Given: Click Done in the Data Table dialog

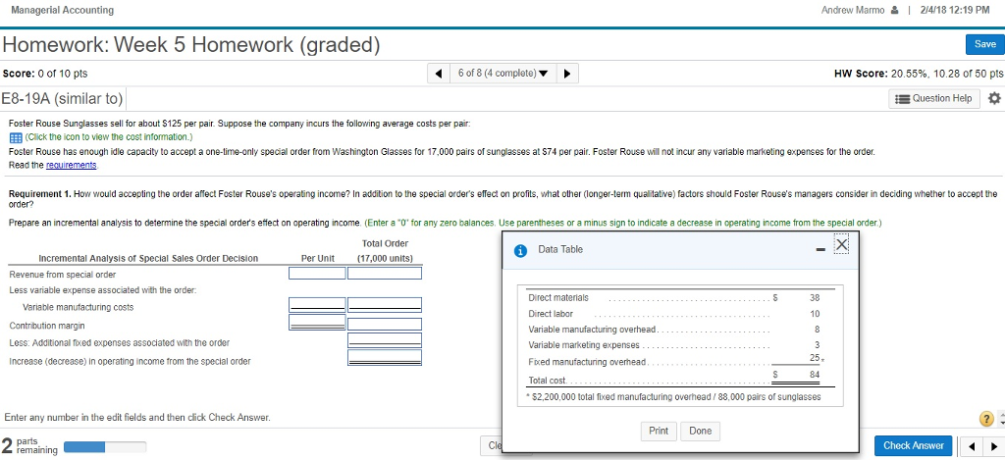Looking at the screenshot, I should (700, 432).
